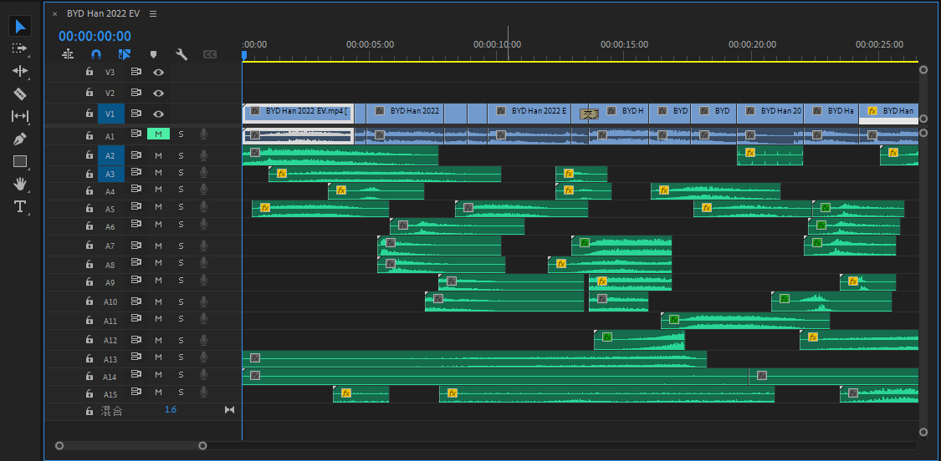Toggle lock on track V2
This screenshot has height=461, width=941.
click(x=89, y=93)
